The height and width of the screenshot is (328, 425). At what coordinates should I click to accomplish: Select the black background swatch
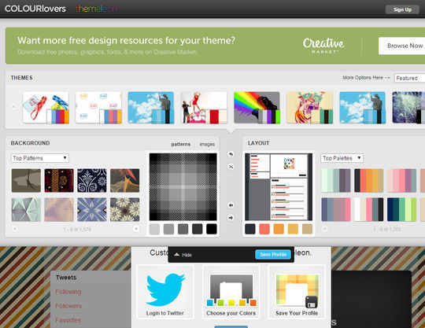[212, 229]
